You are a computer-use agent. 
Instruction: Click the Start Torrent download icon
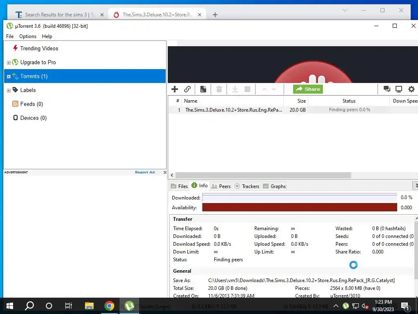point(235,89)
